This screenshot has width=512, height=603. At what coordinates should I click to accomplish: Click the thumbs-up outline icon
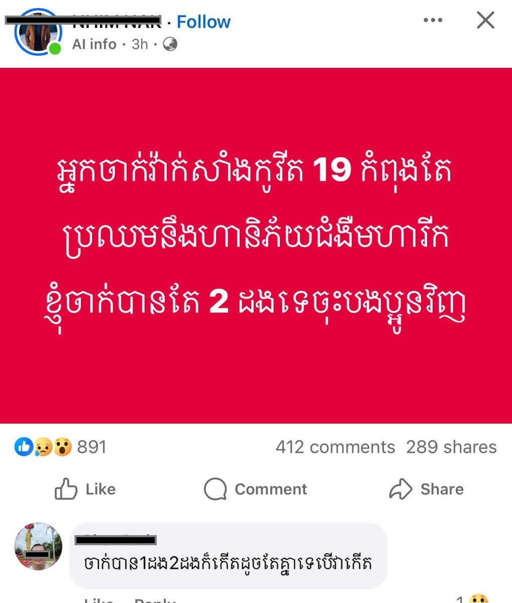point(66,489)
